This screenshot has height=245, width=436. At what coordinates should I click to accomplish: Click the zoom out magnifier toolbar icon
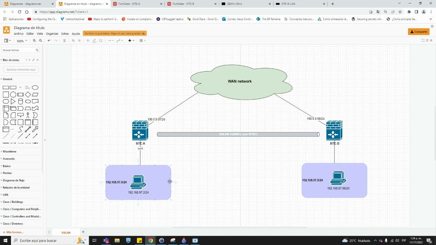[41, 40]
